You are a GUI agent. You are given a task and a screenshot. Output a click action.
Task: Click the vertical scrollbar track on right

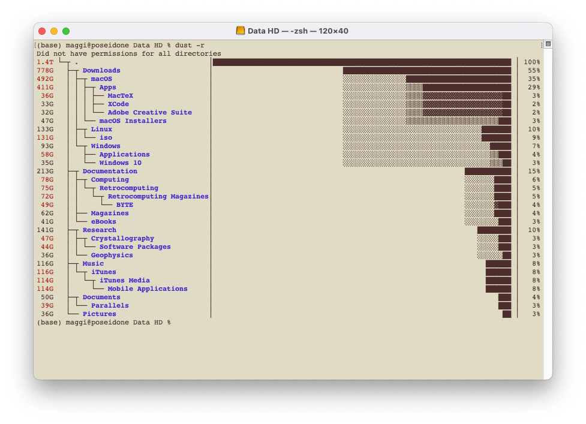[x=547, y=210]
